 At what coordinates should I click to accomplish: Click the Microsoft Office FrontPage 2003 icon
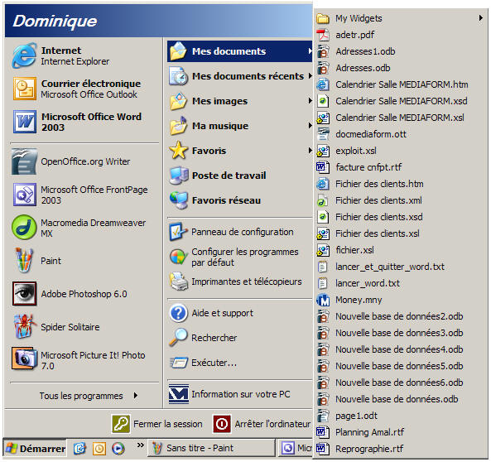[x=24, y=195]
